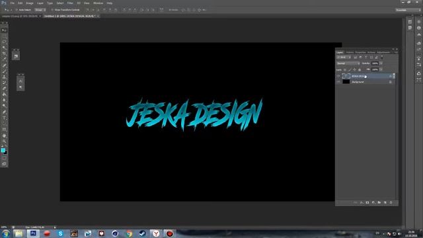Enable Show Transform Controls checkbox
The height and width of the screenshot is (238, 423).
tap(52, 10)
